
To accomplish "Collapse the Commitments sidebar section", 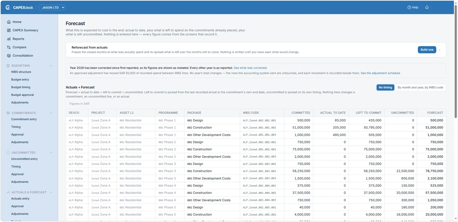I will [51, 113].
